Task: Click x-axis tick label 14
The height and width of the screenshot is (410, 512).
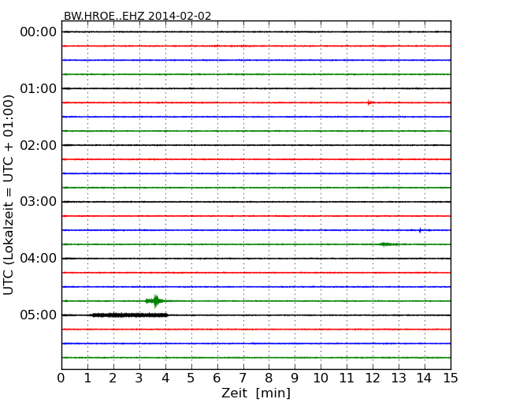Action: (x=425, y=378)
